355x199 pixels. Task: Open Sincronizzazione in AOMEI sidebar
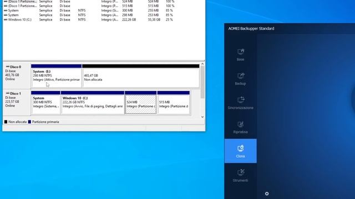click(240, 103)
